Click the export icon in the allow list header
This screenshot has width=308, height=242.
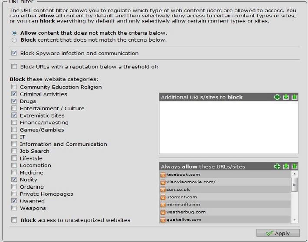pos(294,166)
